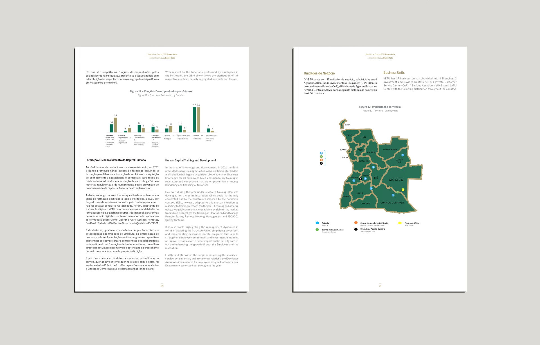Click the tan bar labeled 44
The image size is (540, 345).
(198, 120)
